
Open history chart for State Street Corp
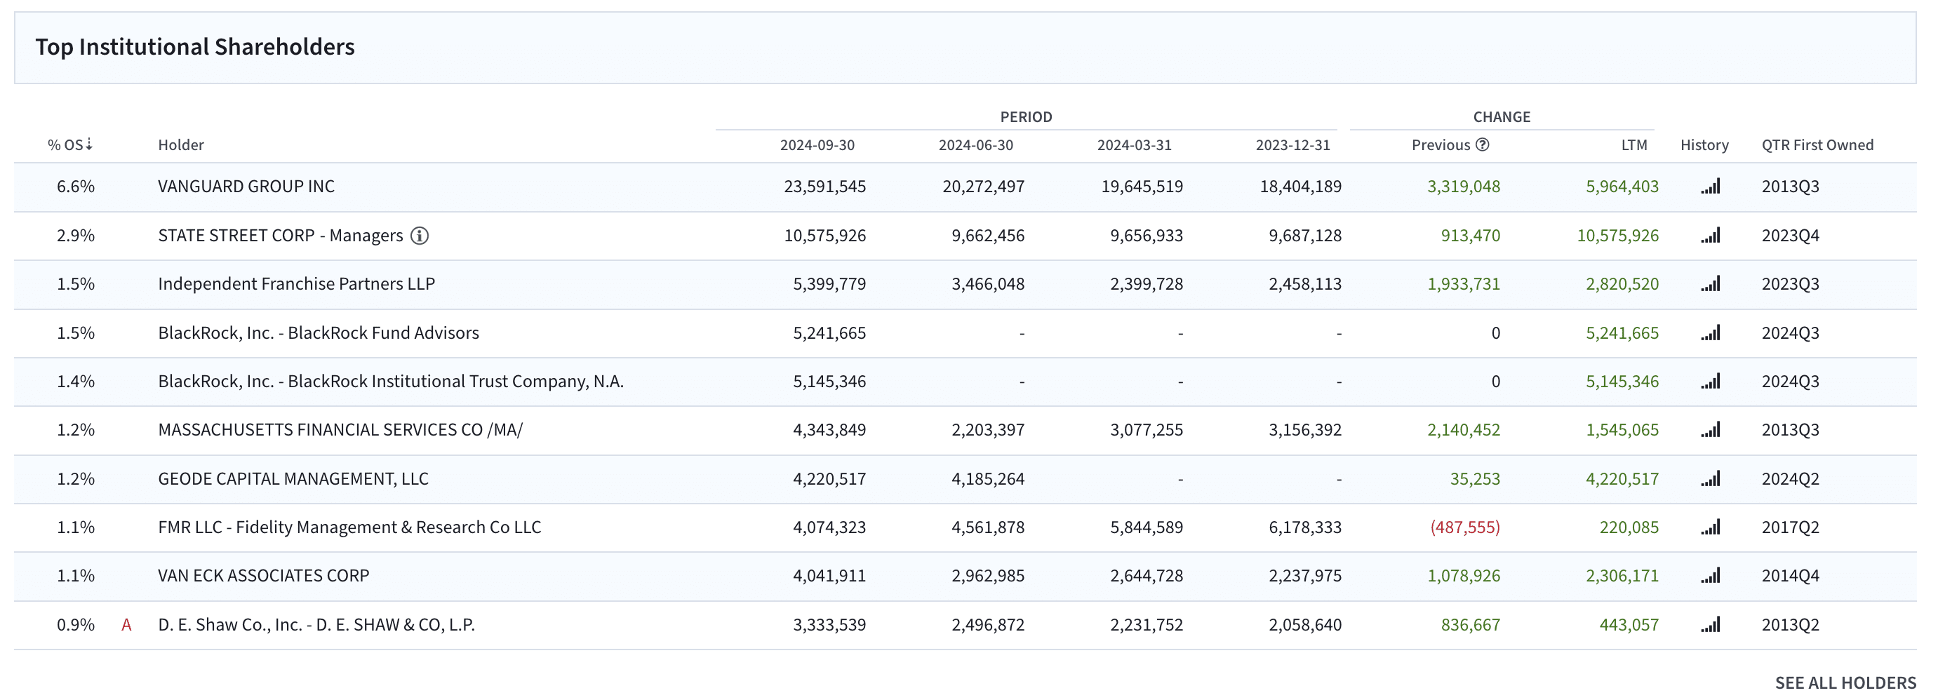coord(1710,236)
